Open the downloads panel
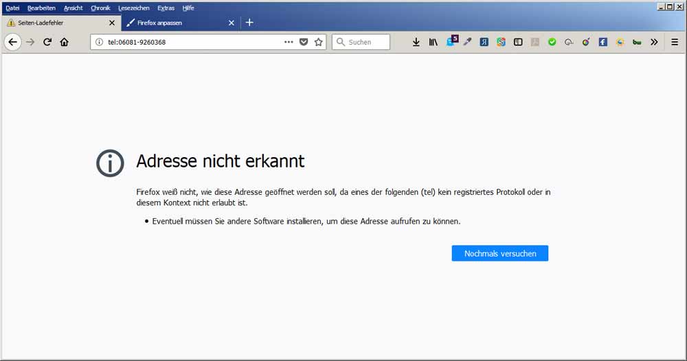 point(416,42)
